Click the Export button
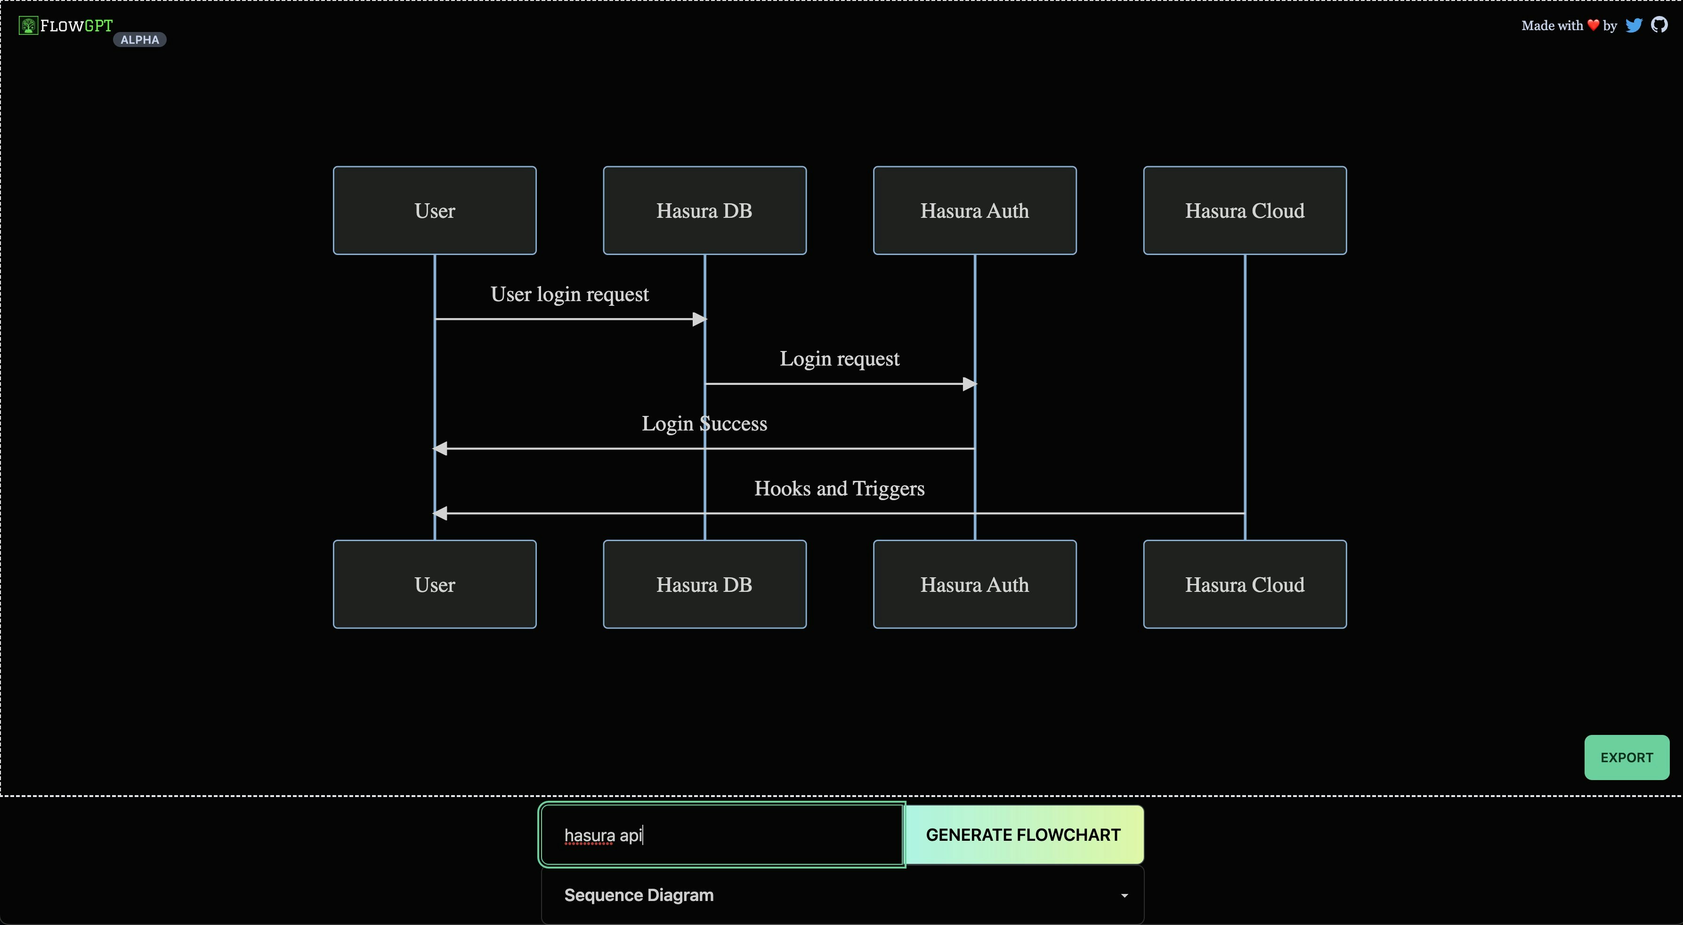The image size is (1683, 925). 1626,757
